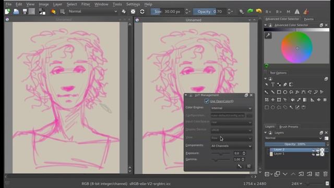Click the R< button in toolbar
The image size is (334, 188).
click(x=268, y=11)
